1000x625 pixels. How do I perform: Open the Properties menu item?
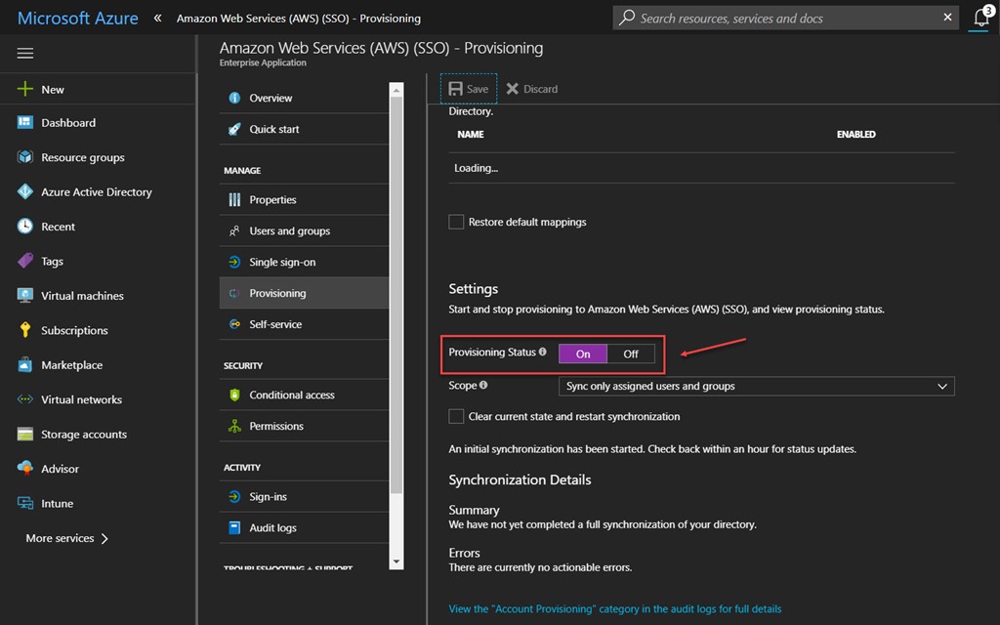tap(305, 199)
